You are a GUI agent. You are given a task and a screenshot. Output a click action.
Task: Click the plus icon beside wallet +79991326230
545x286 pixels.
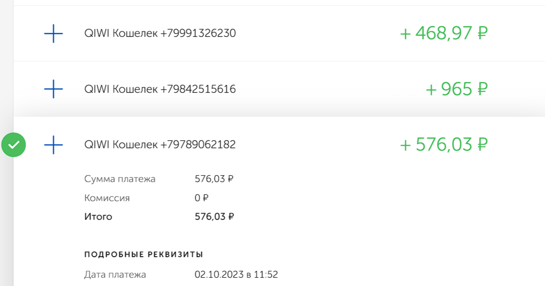(54, 33)
